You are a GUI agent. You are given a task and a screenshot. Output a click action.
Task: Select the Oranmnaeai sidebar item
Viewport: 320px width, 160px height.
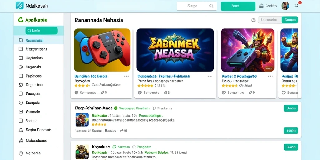click(38, 40)
